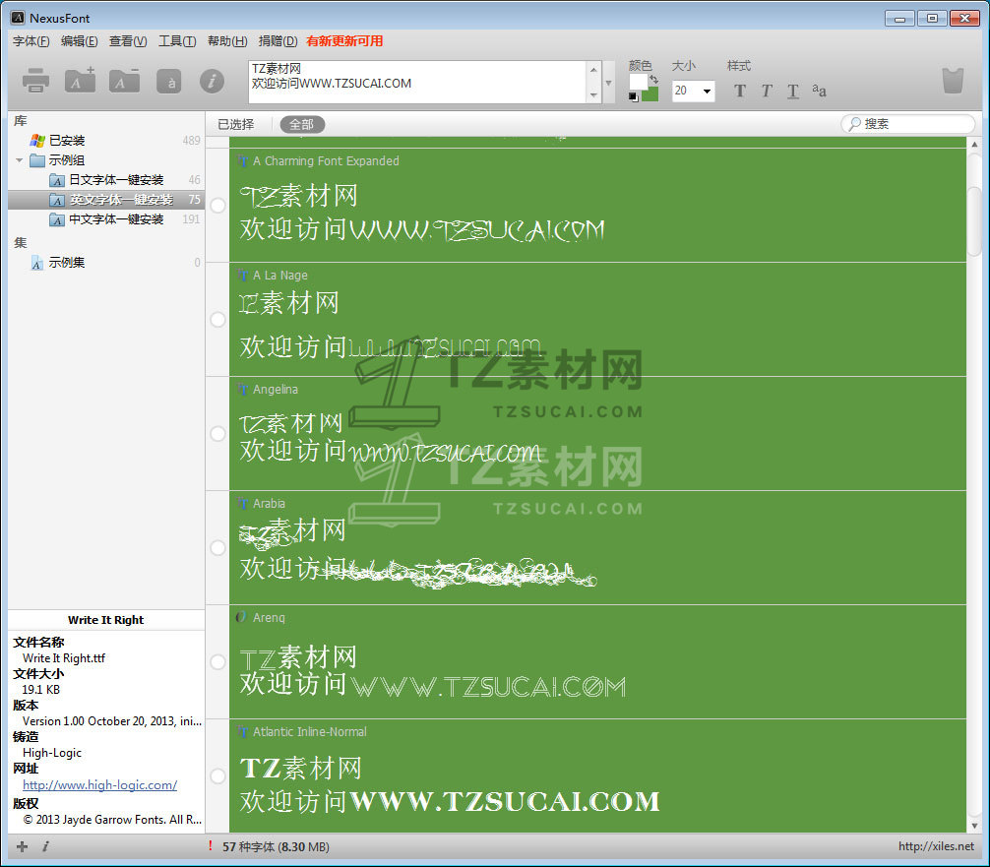Open the character map icon
Image resolution: width=990 pixels, height=867 pixels.
170,82
